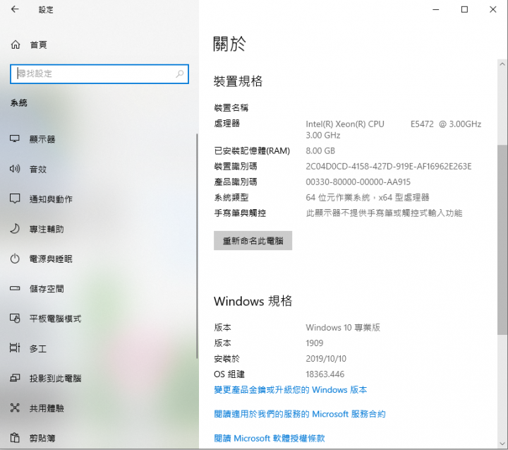Image resolution: width=508 pixels, height=450 pixels.
Task: Click the 手寫筆與觸控 label
Action: click(x=240, y=213)
